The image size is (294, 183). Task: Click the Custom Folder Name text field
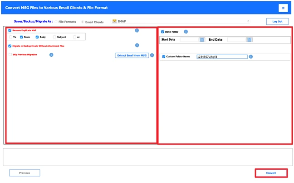(222, 57)
